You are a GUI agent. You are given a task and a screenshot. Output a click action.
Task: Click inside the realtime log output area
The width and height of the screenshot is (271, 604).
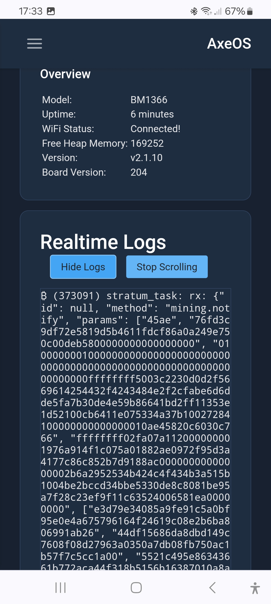point(135,429)
